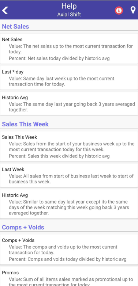Image resolution: width=138 pixels, height=286 pixels.
Task: Tap the Axial Shift subtitle
Action: coord(69,15)
